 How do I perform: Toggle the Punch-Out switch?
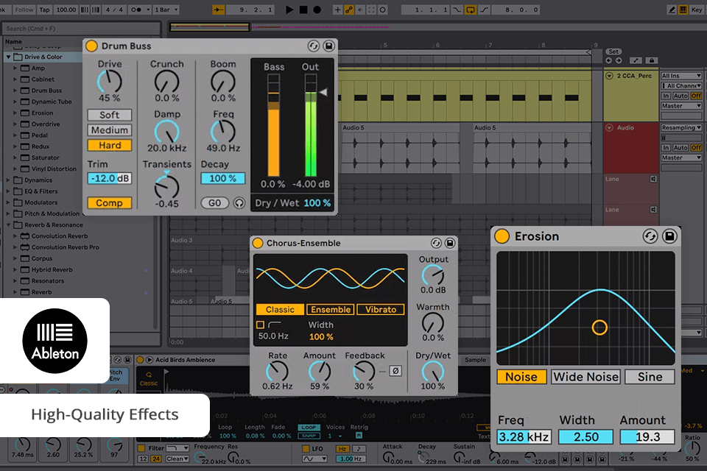pos(484,10)
